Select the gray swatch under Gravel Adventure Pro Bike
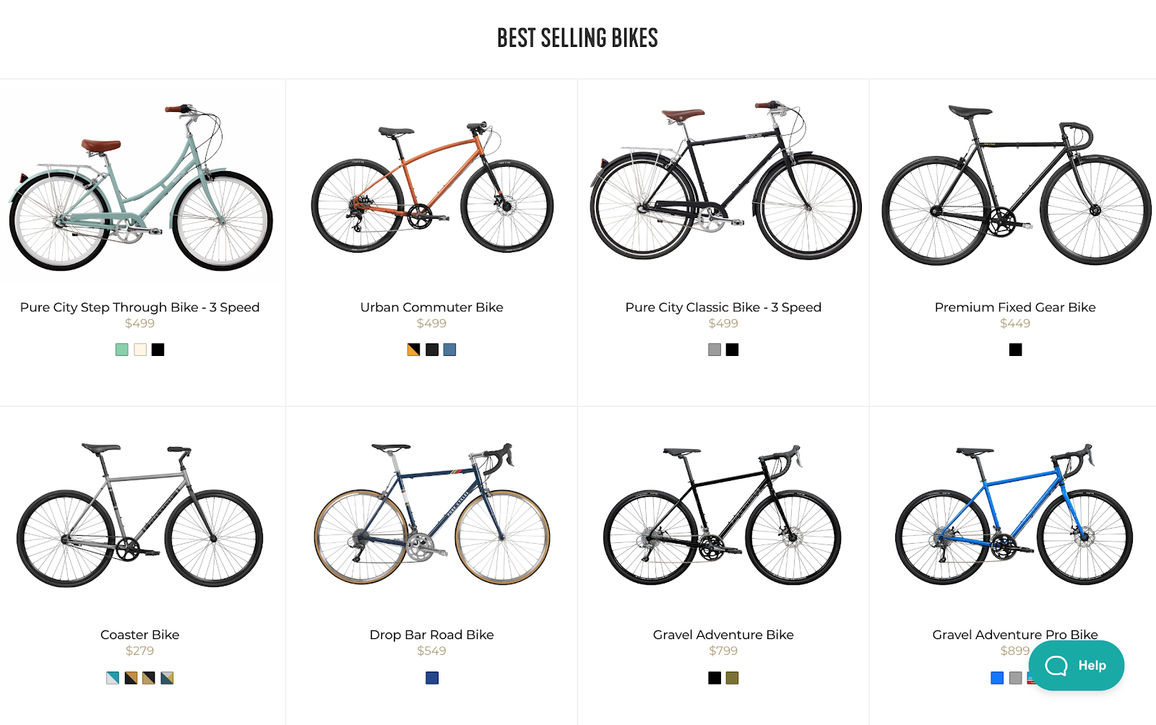 coord(1014,678)
